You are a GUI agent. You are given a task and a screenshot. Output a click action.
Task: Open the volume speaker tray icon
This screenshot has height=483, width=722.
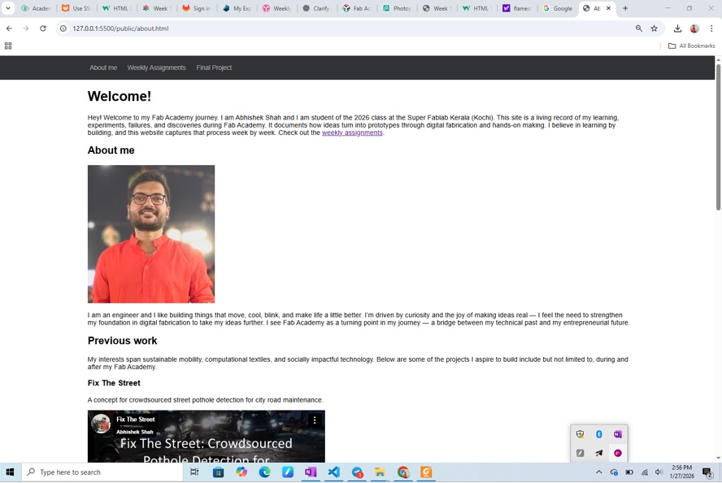[659, 472]
